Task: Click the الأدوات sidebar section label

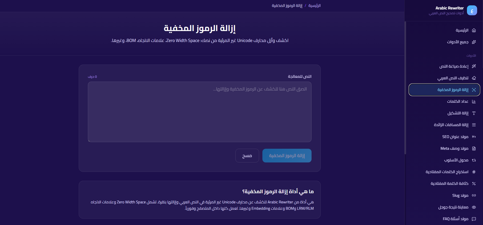Action: [x=471, y=56]
